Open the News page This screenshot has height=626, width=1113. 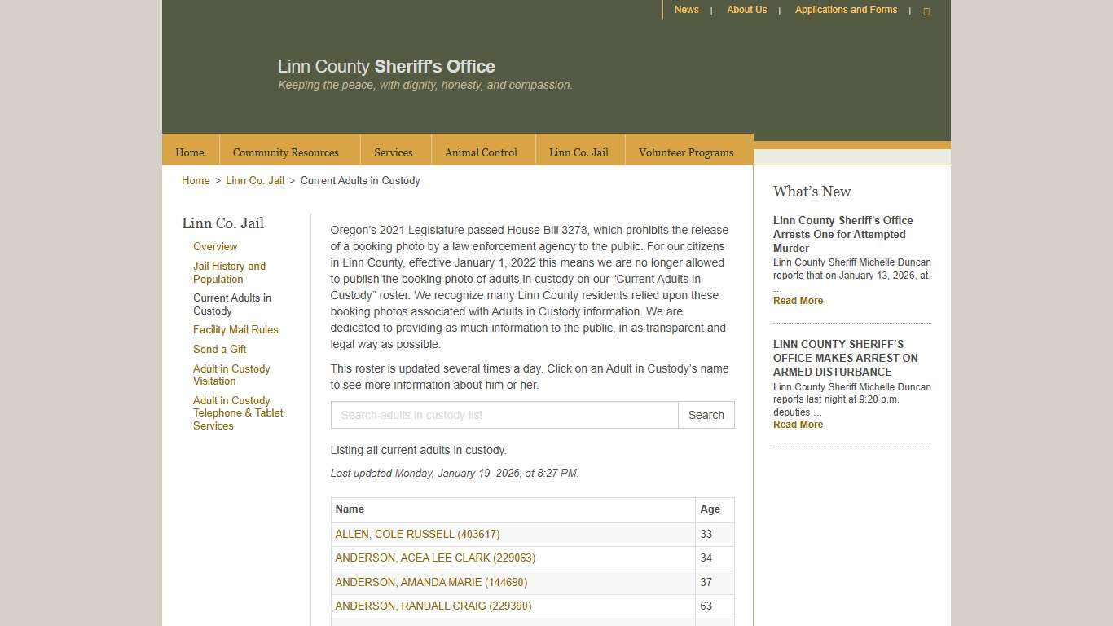pos(686,10)
